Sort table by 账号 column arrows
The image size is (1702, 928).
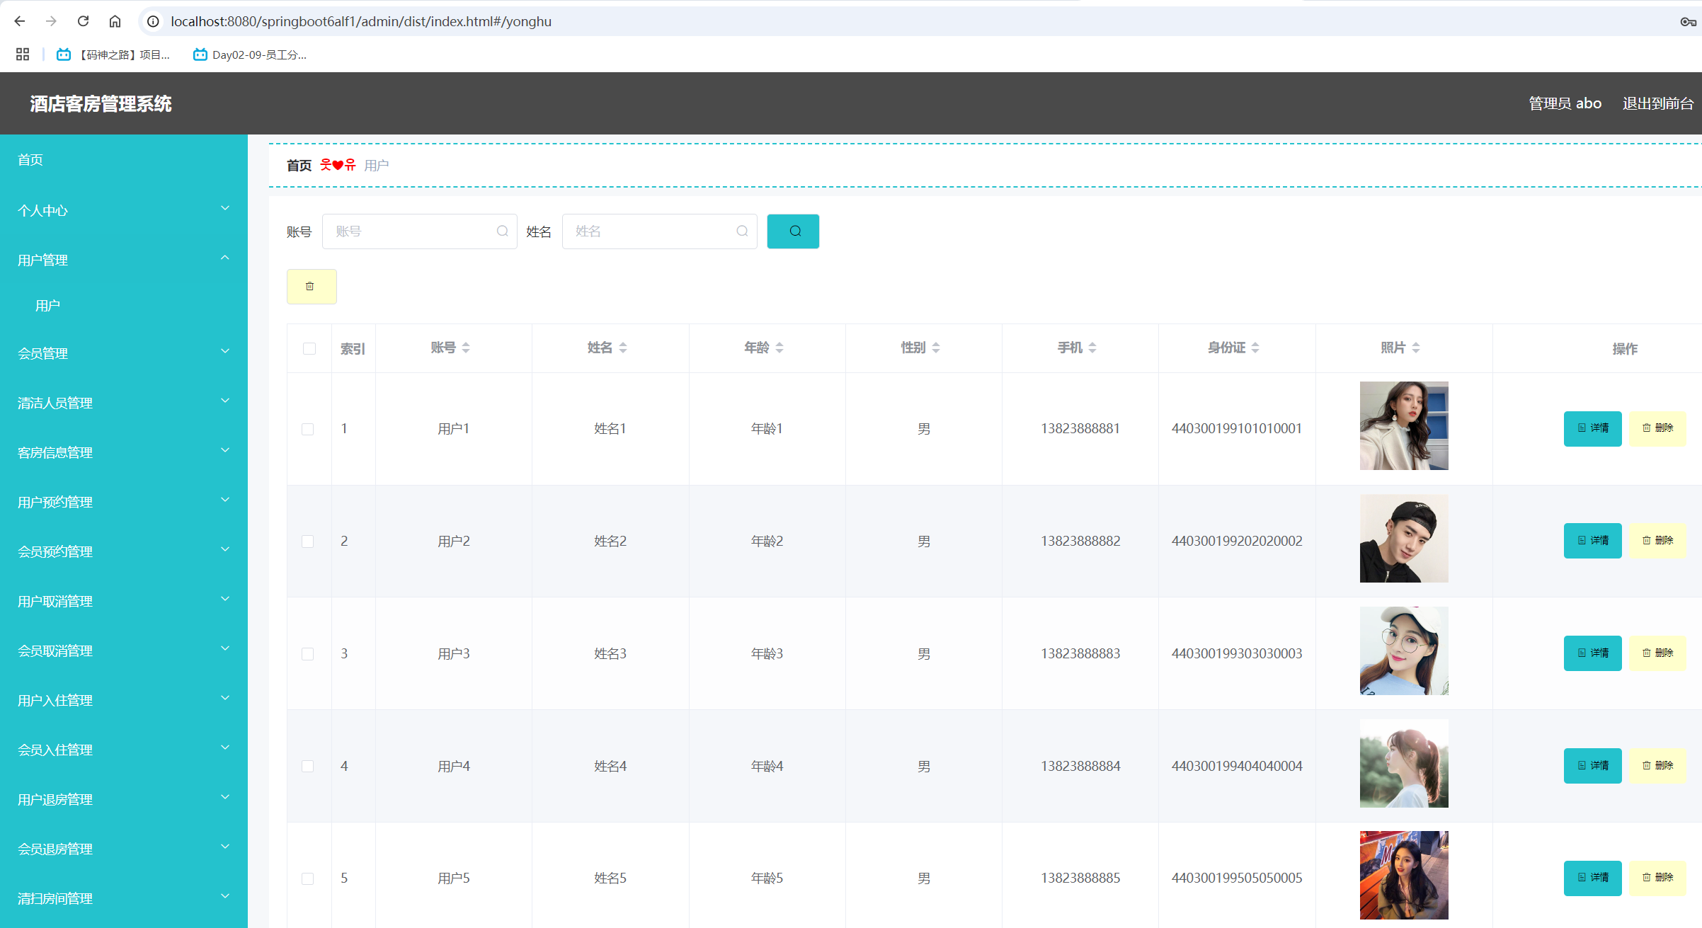(x=466, y=348)
